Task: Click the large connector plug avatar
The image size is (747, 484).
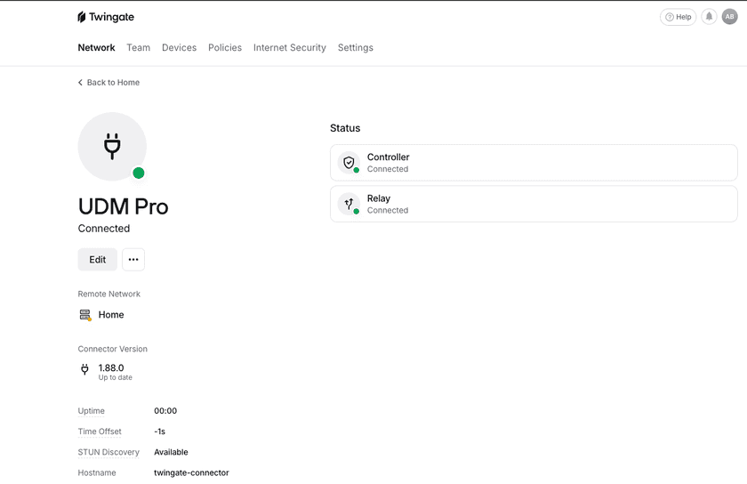Action: point(112,147)
